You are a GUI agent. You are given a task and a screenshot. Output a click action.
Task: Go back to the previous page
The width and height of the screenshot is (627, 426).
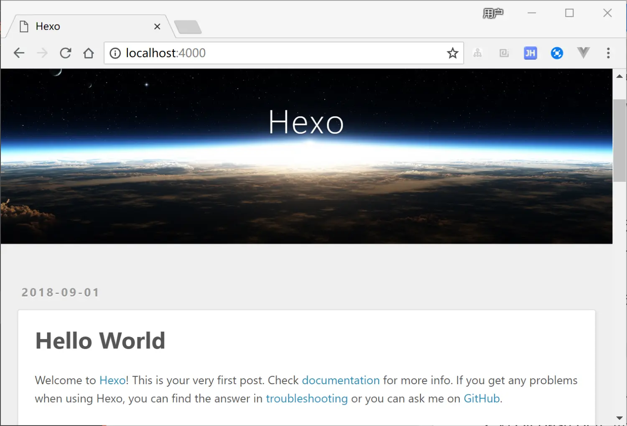coord(19,53)
